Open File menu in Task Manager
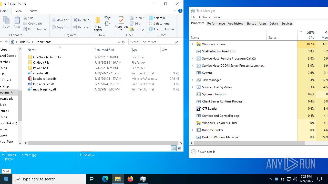This screenshot has height=184, width=328. [x=193, y=17]
